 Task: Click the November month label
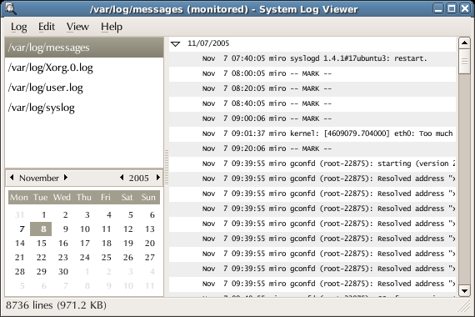[39, 178]
